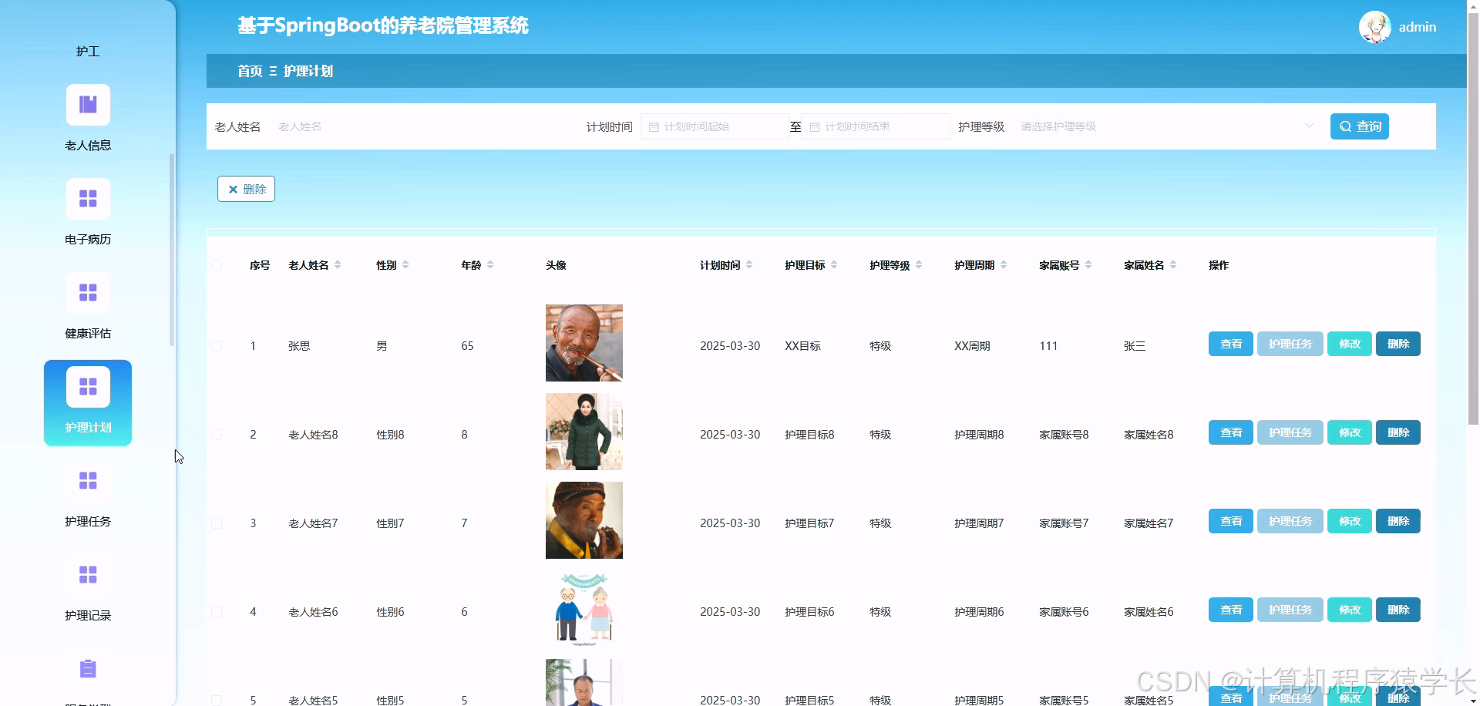The height and width of the screenshot is (706, 1480).
Task: Open the 护理等级 dropdown
Action: (1156, 126)
